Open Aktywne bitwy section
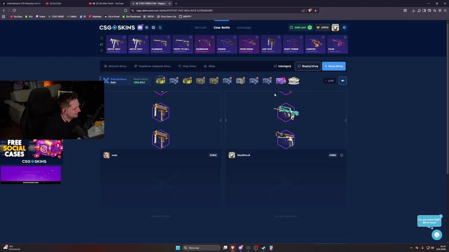Viewport: 449px width, 252px height. pyautogui.click(x=115, y=66)
